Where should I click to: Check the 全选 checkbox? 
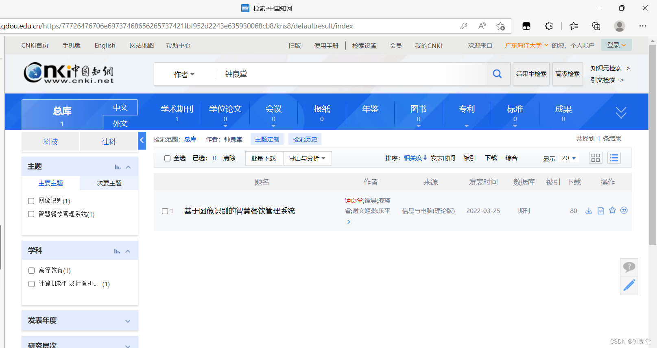pos(167,158)
